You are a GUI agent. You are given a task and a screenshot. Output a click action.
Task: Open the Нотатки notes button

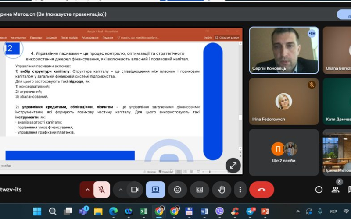pyautogui.click(x=150, y=172)
